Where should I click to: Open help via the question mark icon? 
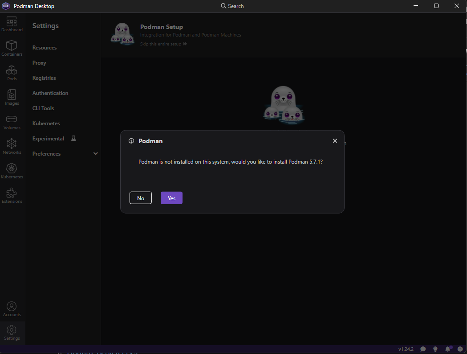tap(460, 349)
